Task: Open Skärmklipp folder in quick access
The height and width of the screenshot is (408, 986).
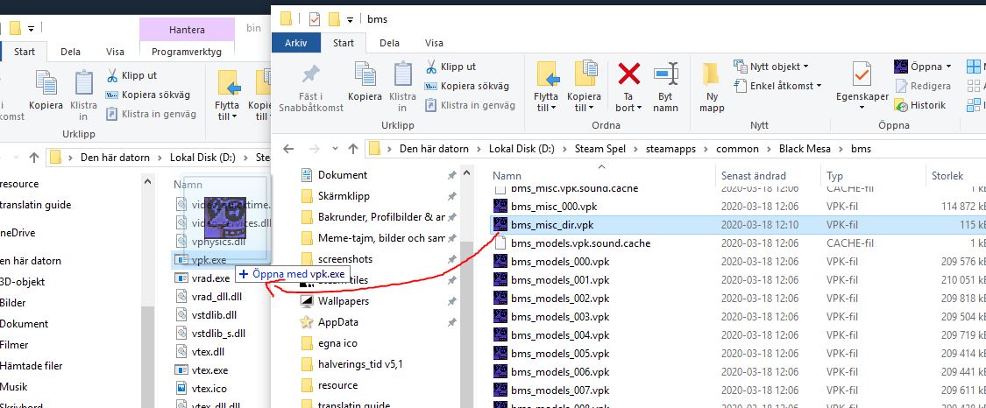Action: tap(344, 196)
